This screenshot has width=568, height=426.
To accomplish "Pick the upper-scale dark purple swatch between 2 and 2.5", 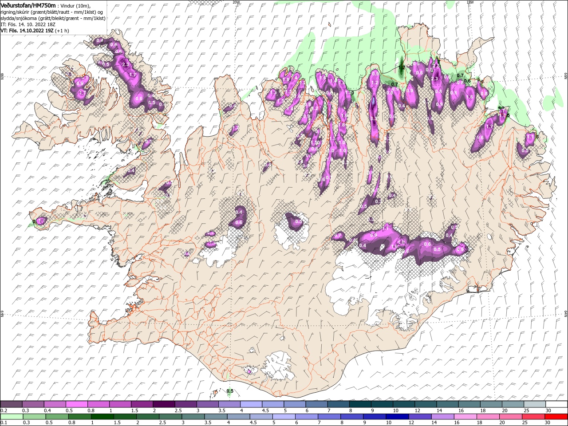I will pyautogui.click(x=163, y=404).
